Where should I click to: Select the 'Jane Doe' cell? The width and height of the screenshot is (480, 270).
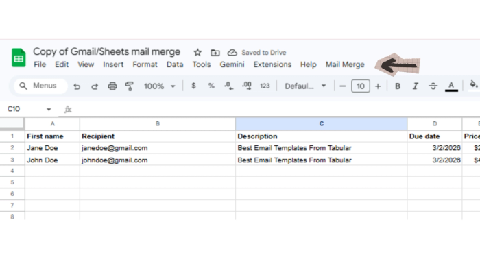pyautogui.click(x=52, y=148)
